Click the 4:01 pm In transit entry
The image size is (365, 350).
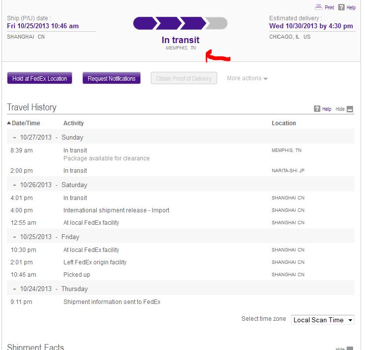pos(75,198)
